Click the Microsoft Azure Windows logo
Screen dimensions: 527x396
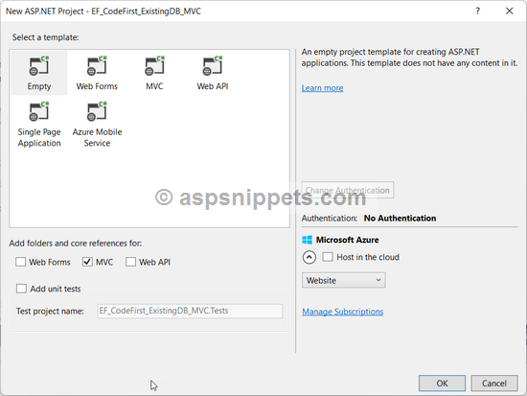307,240
